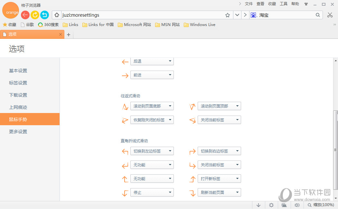
Task: Click the yellow refresh page button
Action: 35,15
